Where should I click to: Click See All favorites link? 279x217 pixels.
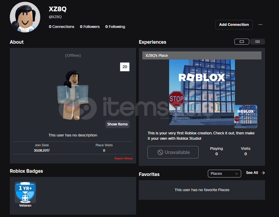[252, 173]
